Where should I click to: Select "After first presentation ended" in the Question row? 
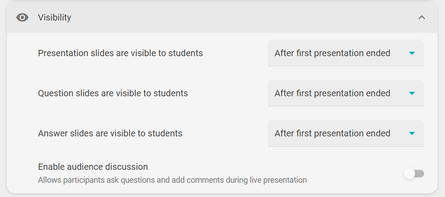click(333, 93)
